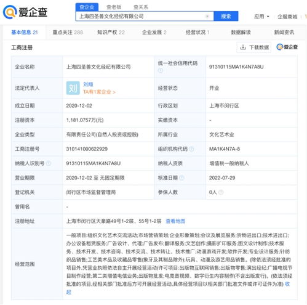
Task: Open the 基本信息 21 tab
Action: (25, 32)
